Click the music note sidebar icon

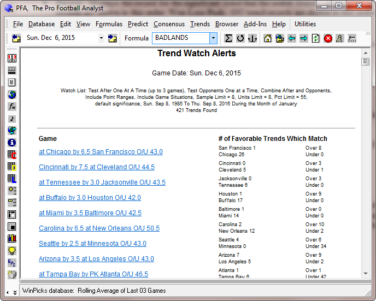tap(12, 119)
